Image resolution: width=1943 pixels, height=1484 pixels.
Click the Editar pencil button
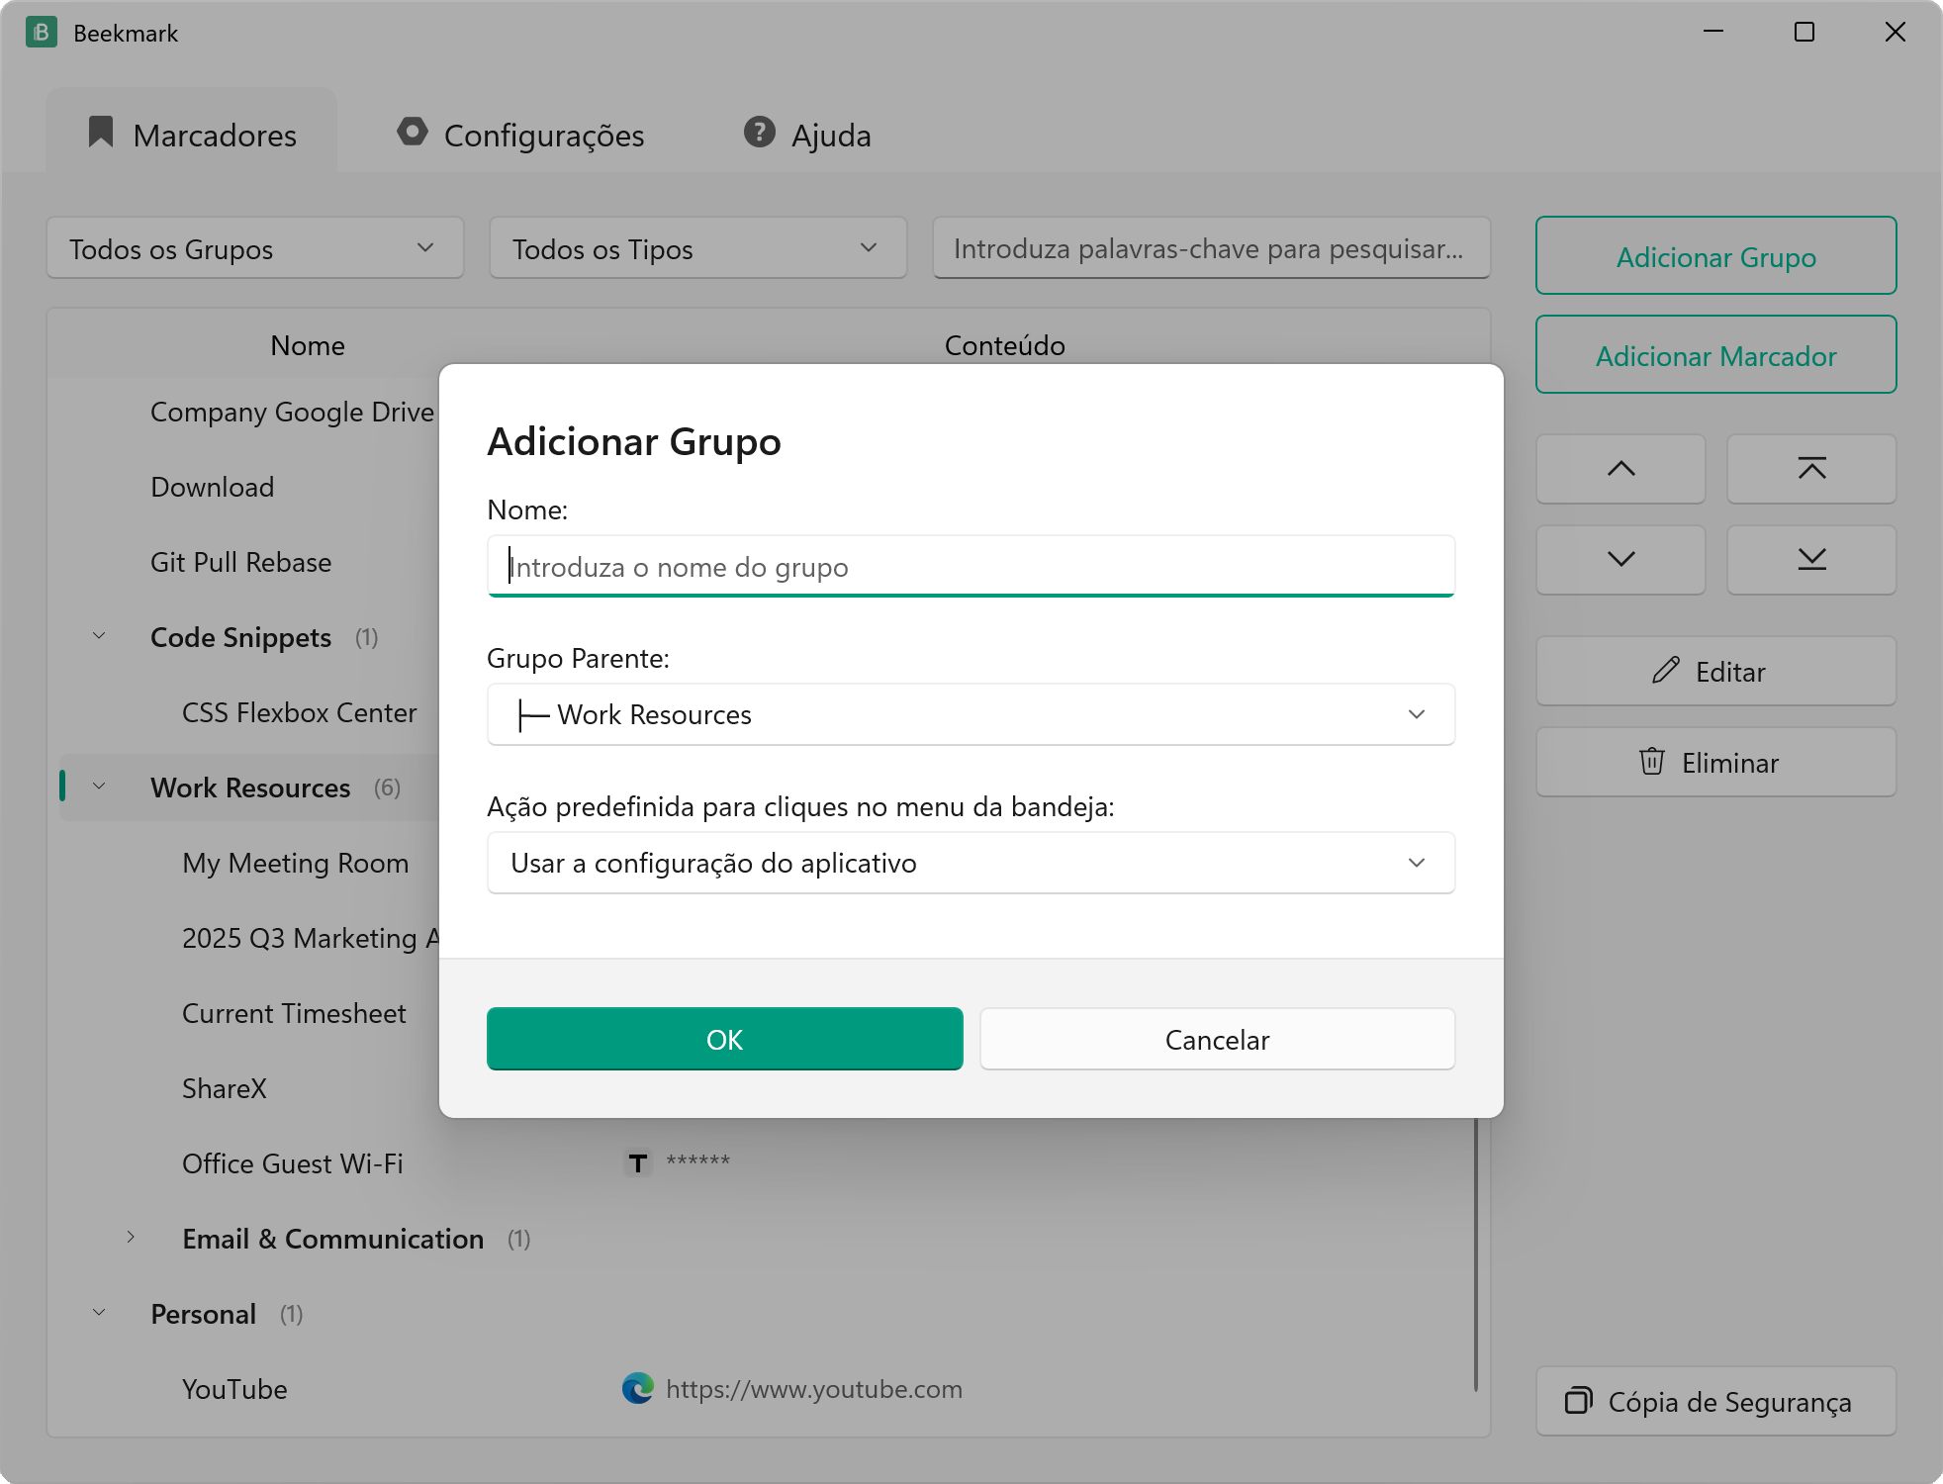tap(1715, 671)
